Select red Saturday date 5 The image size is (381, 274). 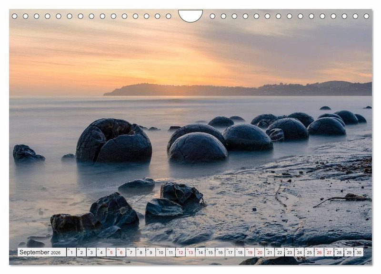(x=111, y=252)
